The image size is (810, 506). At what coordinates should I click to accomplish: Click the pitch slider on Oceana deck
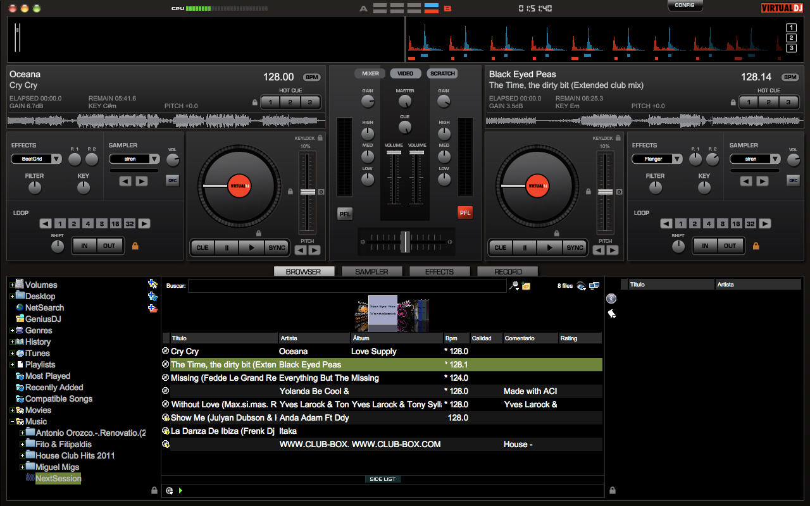[308, 192]
